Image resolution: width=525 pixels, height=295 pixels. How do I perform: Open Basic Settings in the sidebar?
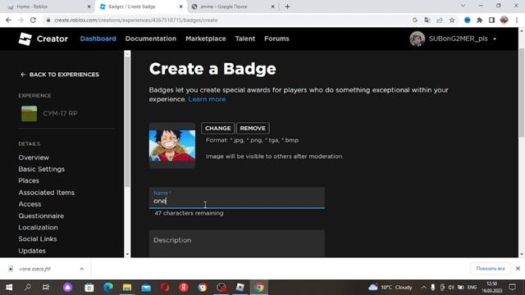[42, 170]
